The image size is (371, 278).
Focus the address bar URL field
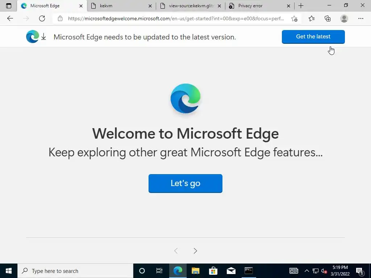coord(176,18)
